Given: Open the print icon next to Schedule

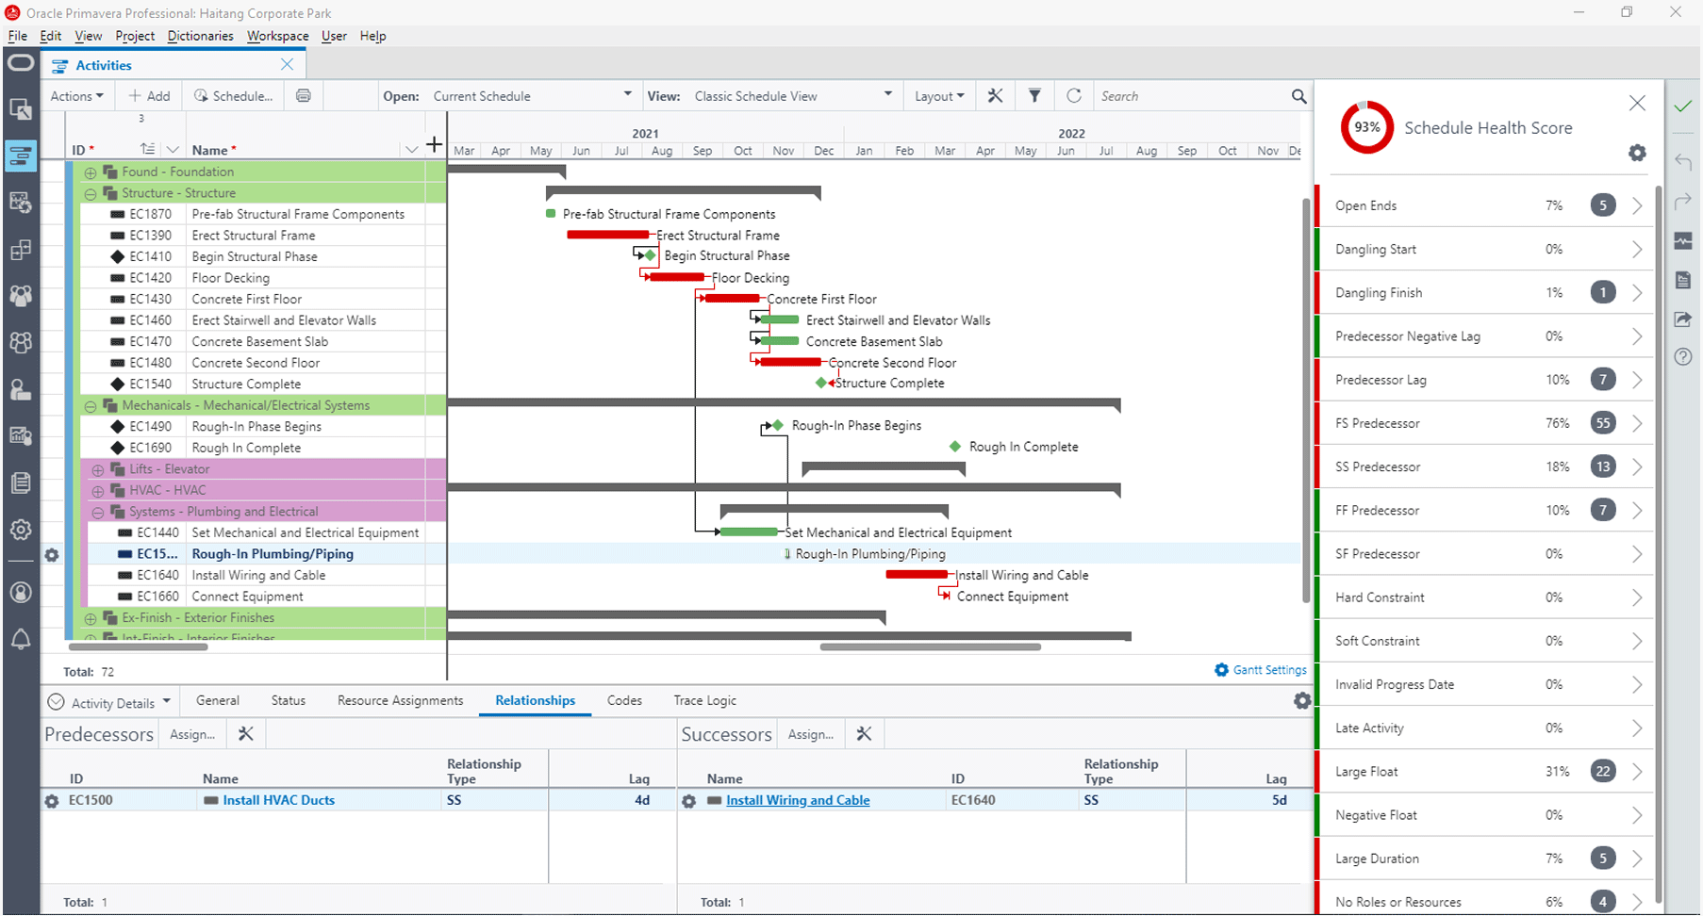Looking at the screenshot, I should [304, 95].
